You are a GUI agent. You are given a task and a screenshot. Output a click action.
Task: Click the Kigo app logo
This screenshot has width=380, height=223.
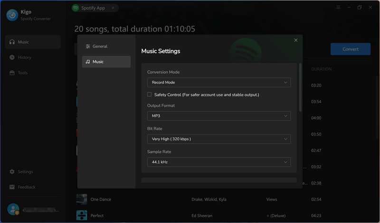pyautogui.click(x=12, y=15)
